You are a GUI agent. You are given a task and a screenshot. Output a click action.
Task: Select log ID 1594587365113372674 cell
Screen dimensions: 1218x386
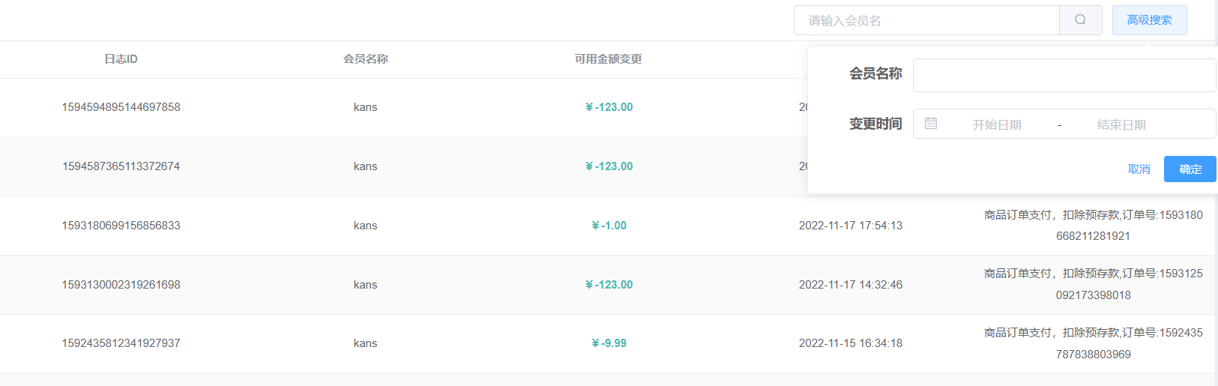(121, 166)
